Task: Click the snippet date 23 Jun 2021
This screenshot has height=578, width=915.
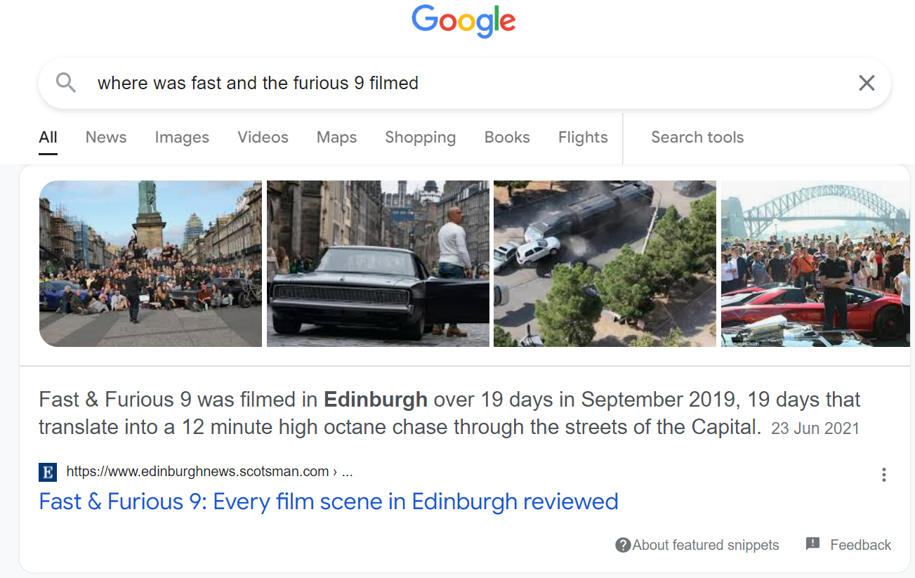Action: point(815,428)
